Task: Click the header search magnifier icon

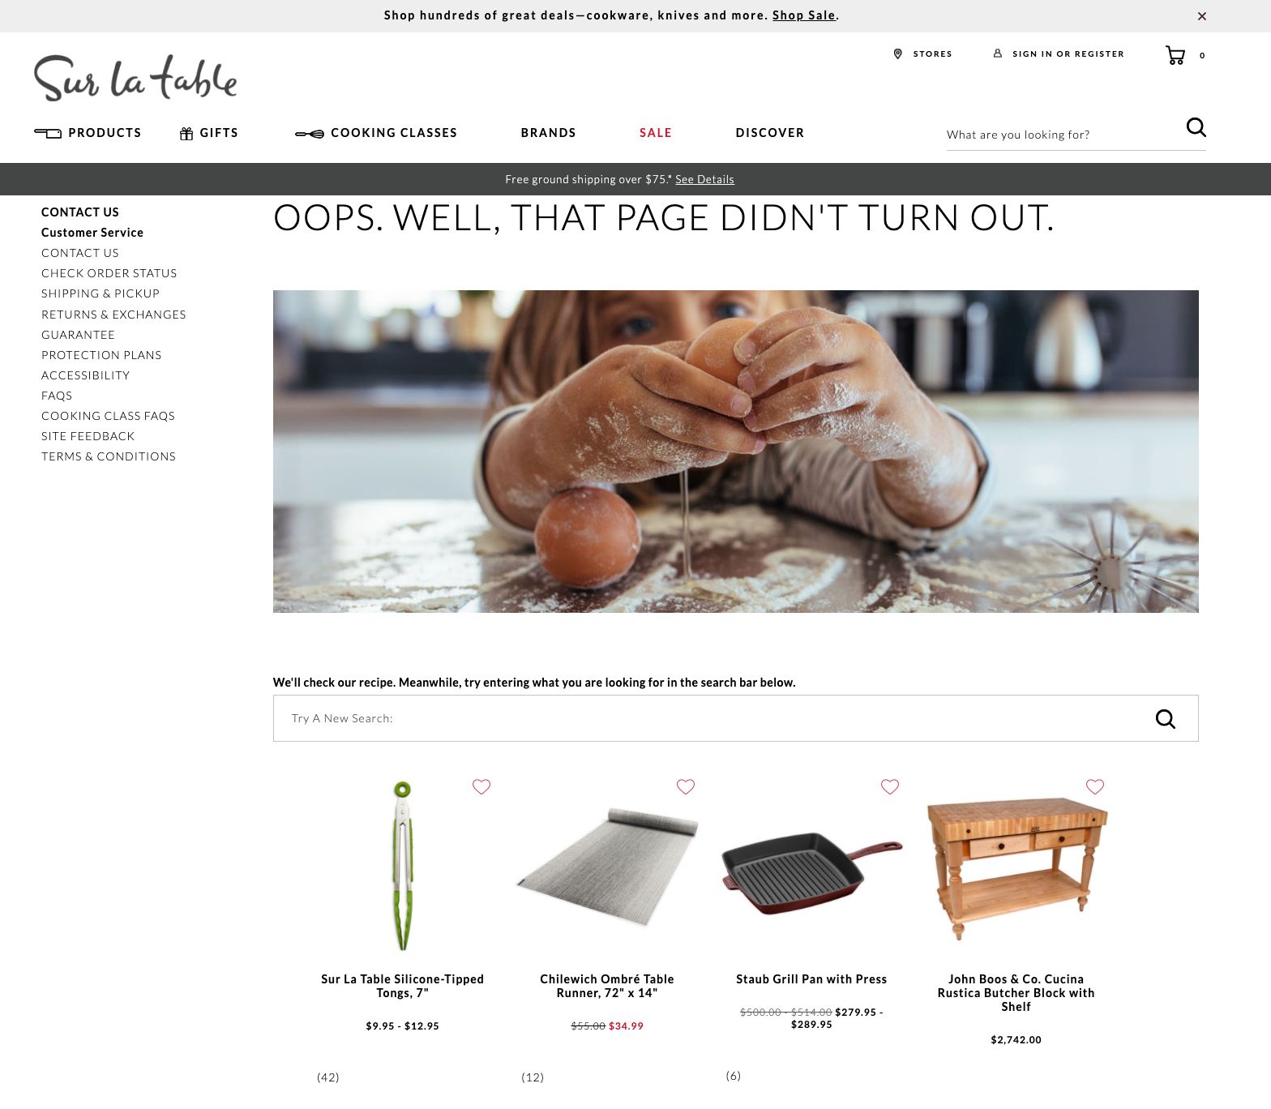Action: point(1196,127)
